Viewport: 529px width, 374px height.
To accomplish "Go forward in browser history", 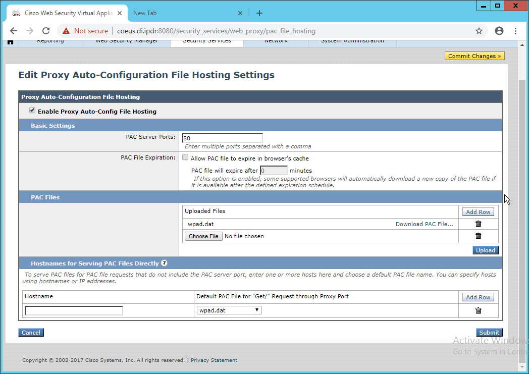I will [x=30, y=31].
